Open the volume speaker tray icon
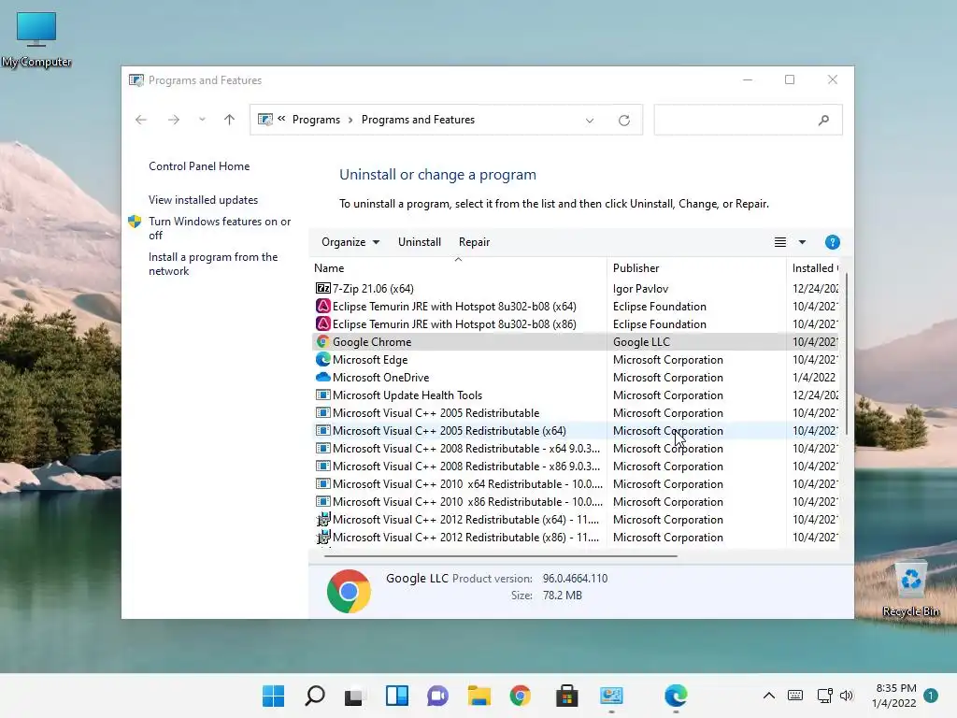The height and width of the screenshot is (718, 957). 846,696
